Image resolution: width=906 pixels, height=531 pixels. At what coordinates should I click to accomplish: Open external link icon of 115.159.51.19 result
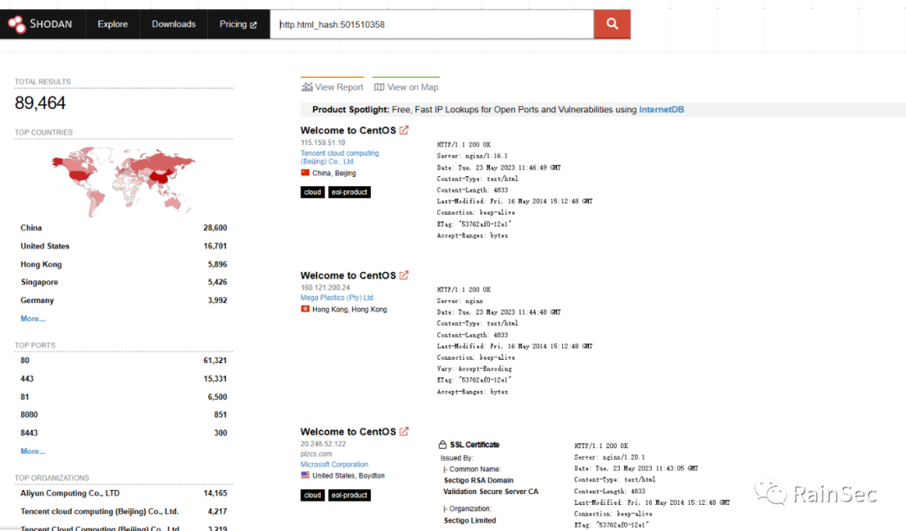[404, 131]
